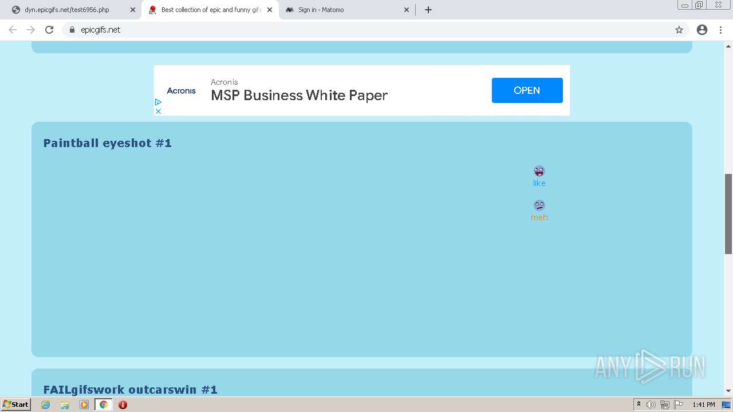Open the network tray icon
Viewport: 733px width, 412px height.
[x=664, y=405]
